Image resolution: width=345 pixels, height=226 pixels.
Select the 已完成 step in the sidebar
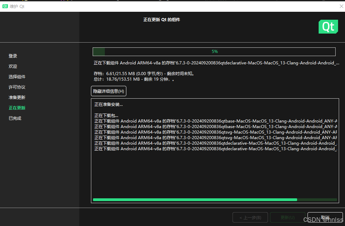coord(15,118)
